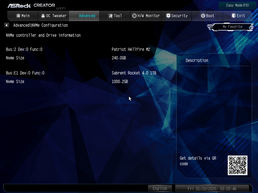This screenshot has width=258, height=193.
Task: Click the 1000.2GB Nvme size value
Action: (120, 82)
